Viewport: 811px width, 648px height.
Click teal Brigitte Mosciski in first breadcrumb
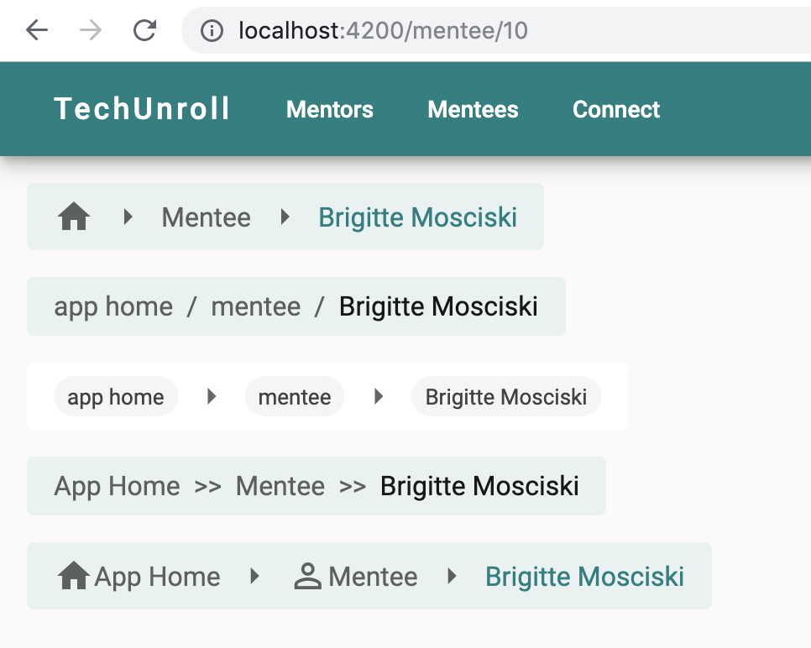pos(417,217)
